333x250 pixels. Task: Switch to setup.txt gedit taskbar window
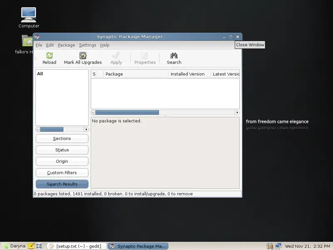pos(77,246)
